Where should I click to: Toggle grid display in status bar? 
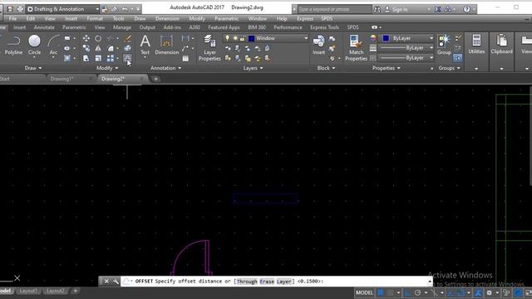tap(381, 292)
